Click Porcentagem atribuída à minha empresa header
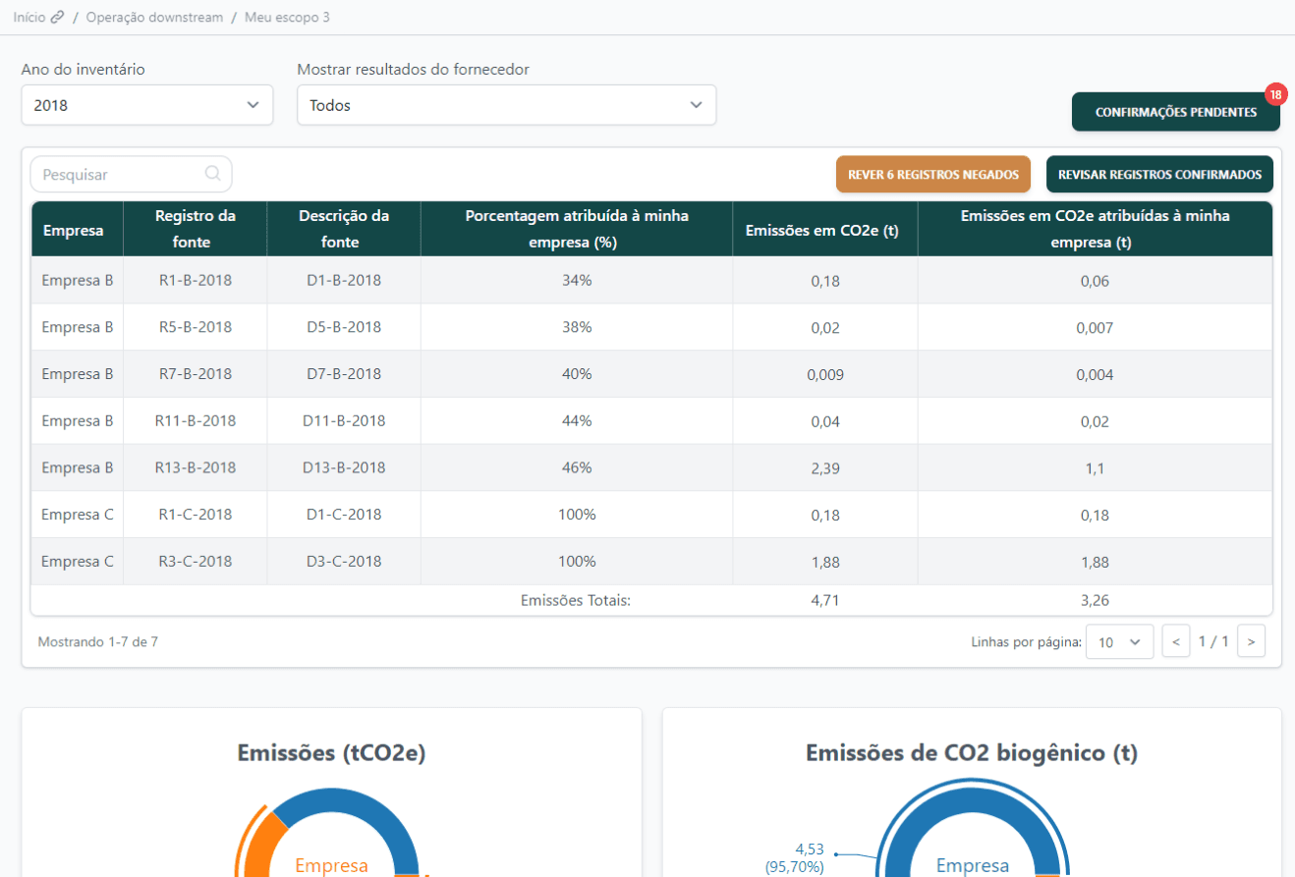 (x=577, y=229)
